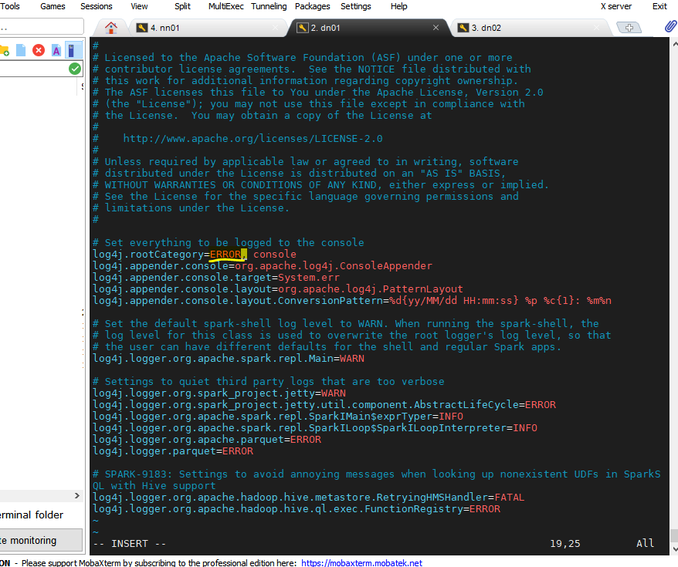Viewport: 678px width, 567px height.
Task: Close the 4. nn01 tab
Action: pyautogui.click(x=276, y=28)
